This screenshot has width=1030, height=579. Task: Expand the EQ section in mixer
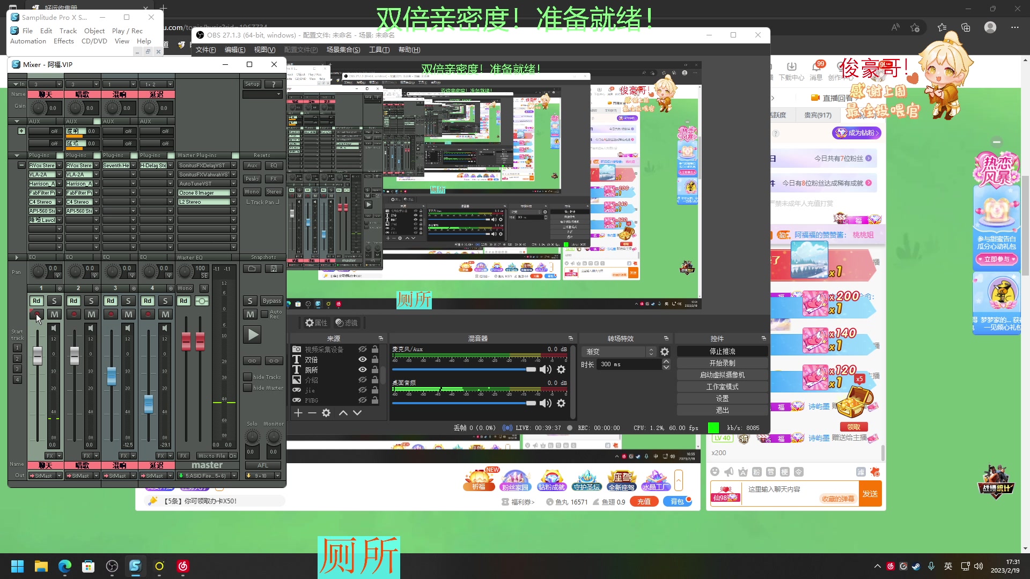point(17,257)
